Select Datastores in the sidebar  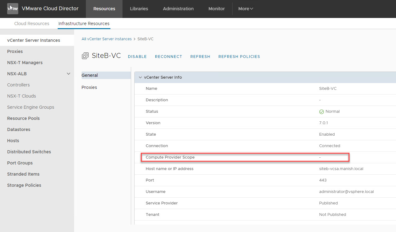pos(18,129)
